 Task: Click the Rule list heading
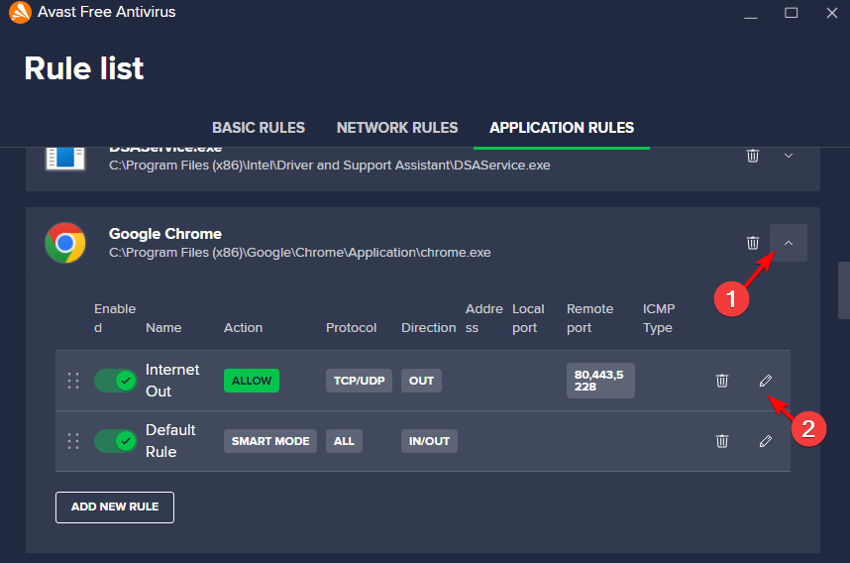tap(84, 68)
